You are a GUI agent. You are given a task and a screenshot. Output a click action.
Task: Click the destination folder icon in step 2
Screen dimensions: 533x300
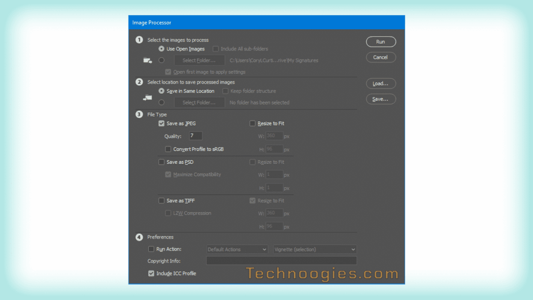click(147, 98)
